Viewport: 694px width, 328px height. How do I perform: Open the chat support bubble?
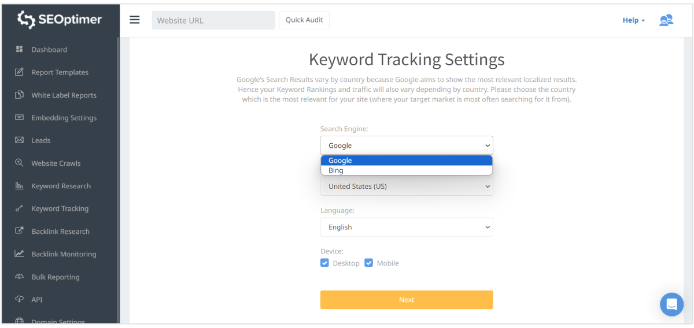(671, 304)
